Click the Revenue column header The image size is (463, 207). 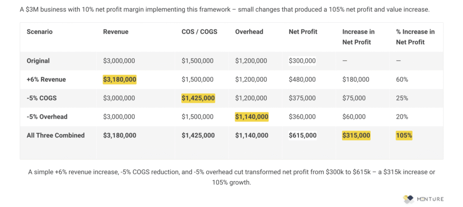(116, 32)
